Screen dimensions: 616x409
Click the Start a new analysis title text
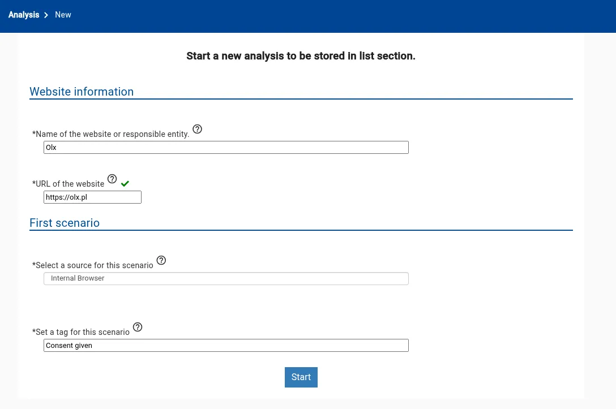(301, 56)
